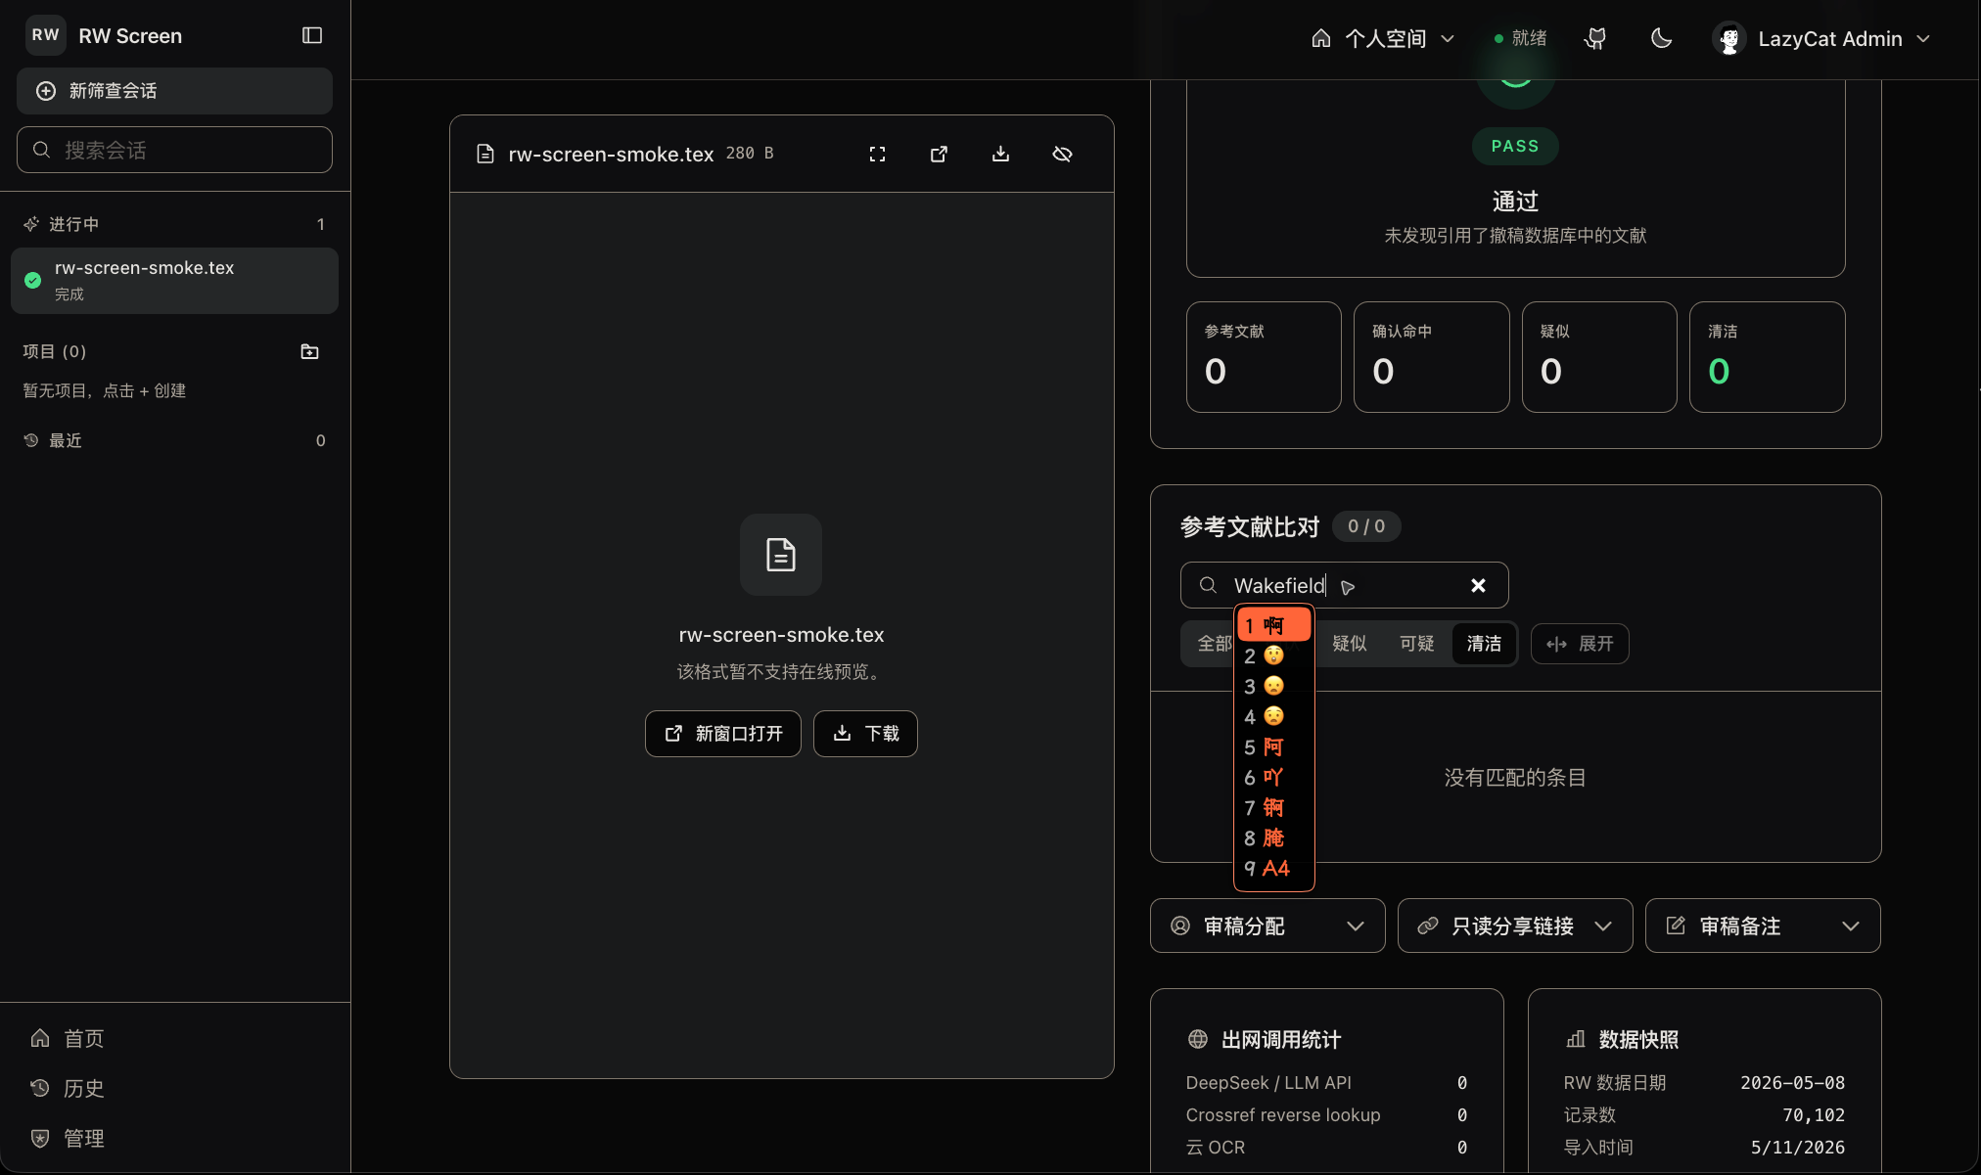The image size is (1981, 1175).
Task: Click the 0 / 0 reference count badge
Action: click(x=1366, y=526)
